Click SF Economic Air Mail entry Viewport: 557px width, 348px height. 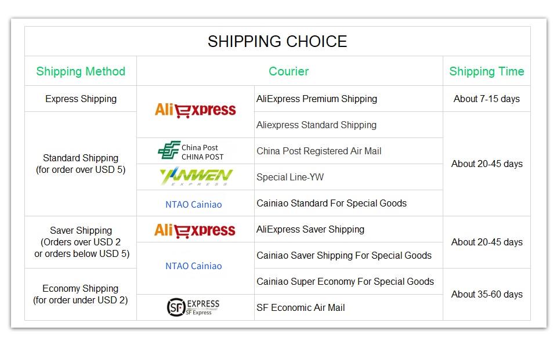(301, 307)
